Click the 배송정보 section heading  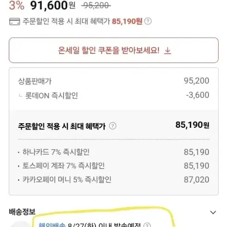(x=22, y=212)
